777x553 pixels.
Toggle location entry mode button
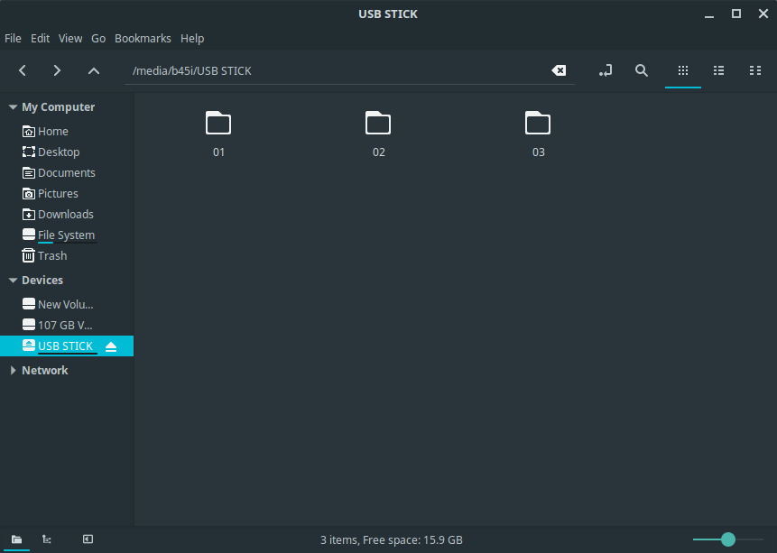(x=606, y=70)
